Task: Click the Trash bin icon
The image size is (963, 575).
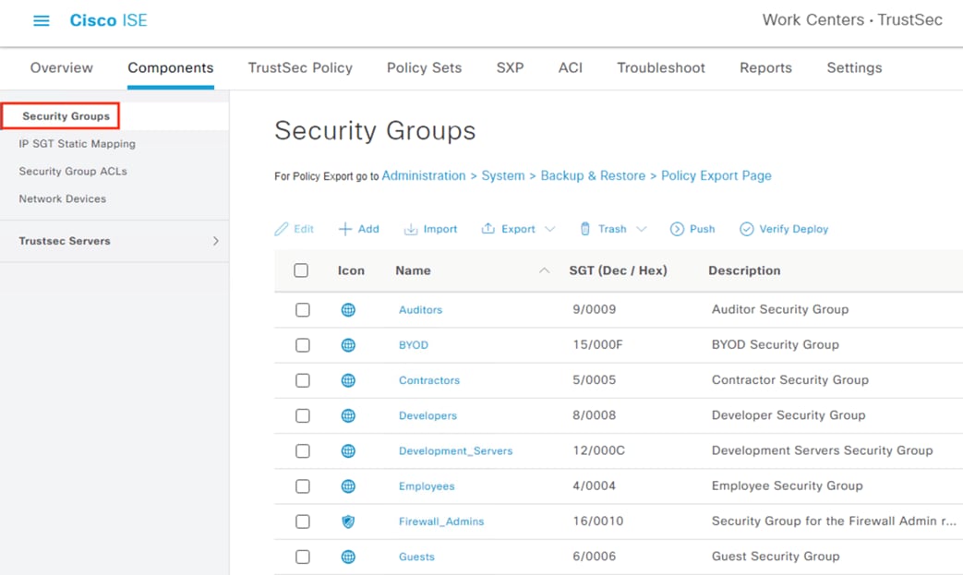Action: (585, 229)
